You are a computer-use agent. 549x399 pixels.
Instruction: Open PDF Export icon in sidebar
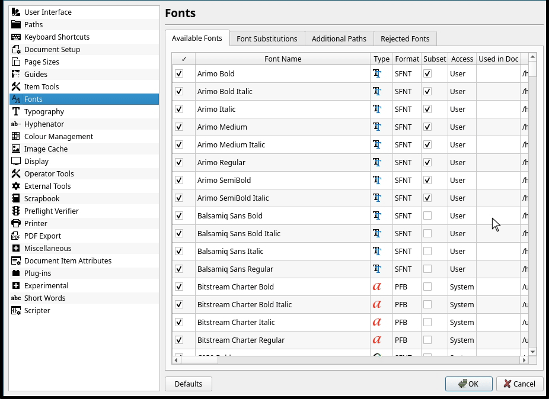tap(16, 236)
